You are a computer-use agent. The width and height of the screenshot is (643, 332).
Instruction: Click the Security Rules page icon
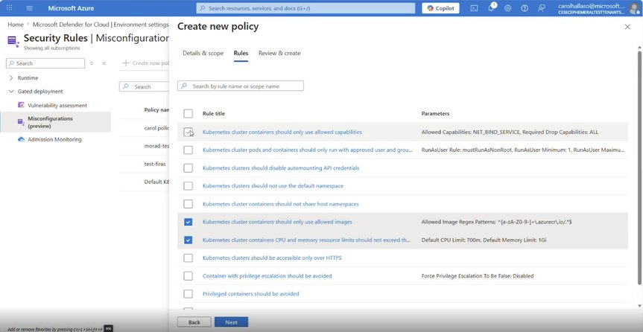(13, 41)
